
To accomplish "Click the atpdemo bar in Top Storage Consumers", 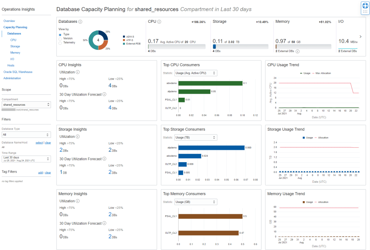I will click(211, 148).
